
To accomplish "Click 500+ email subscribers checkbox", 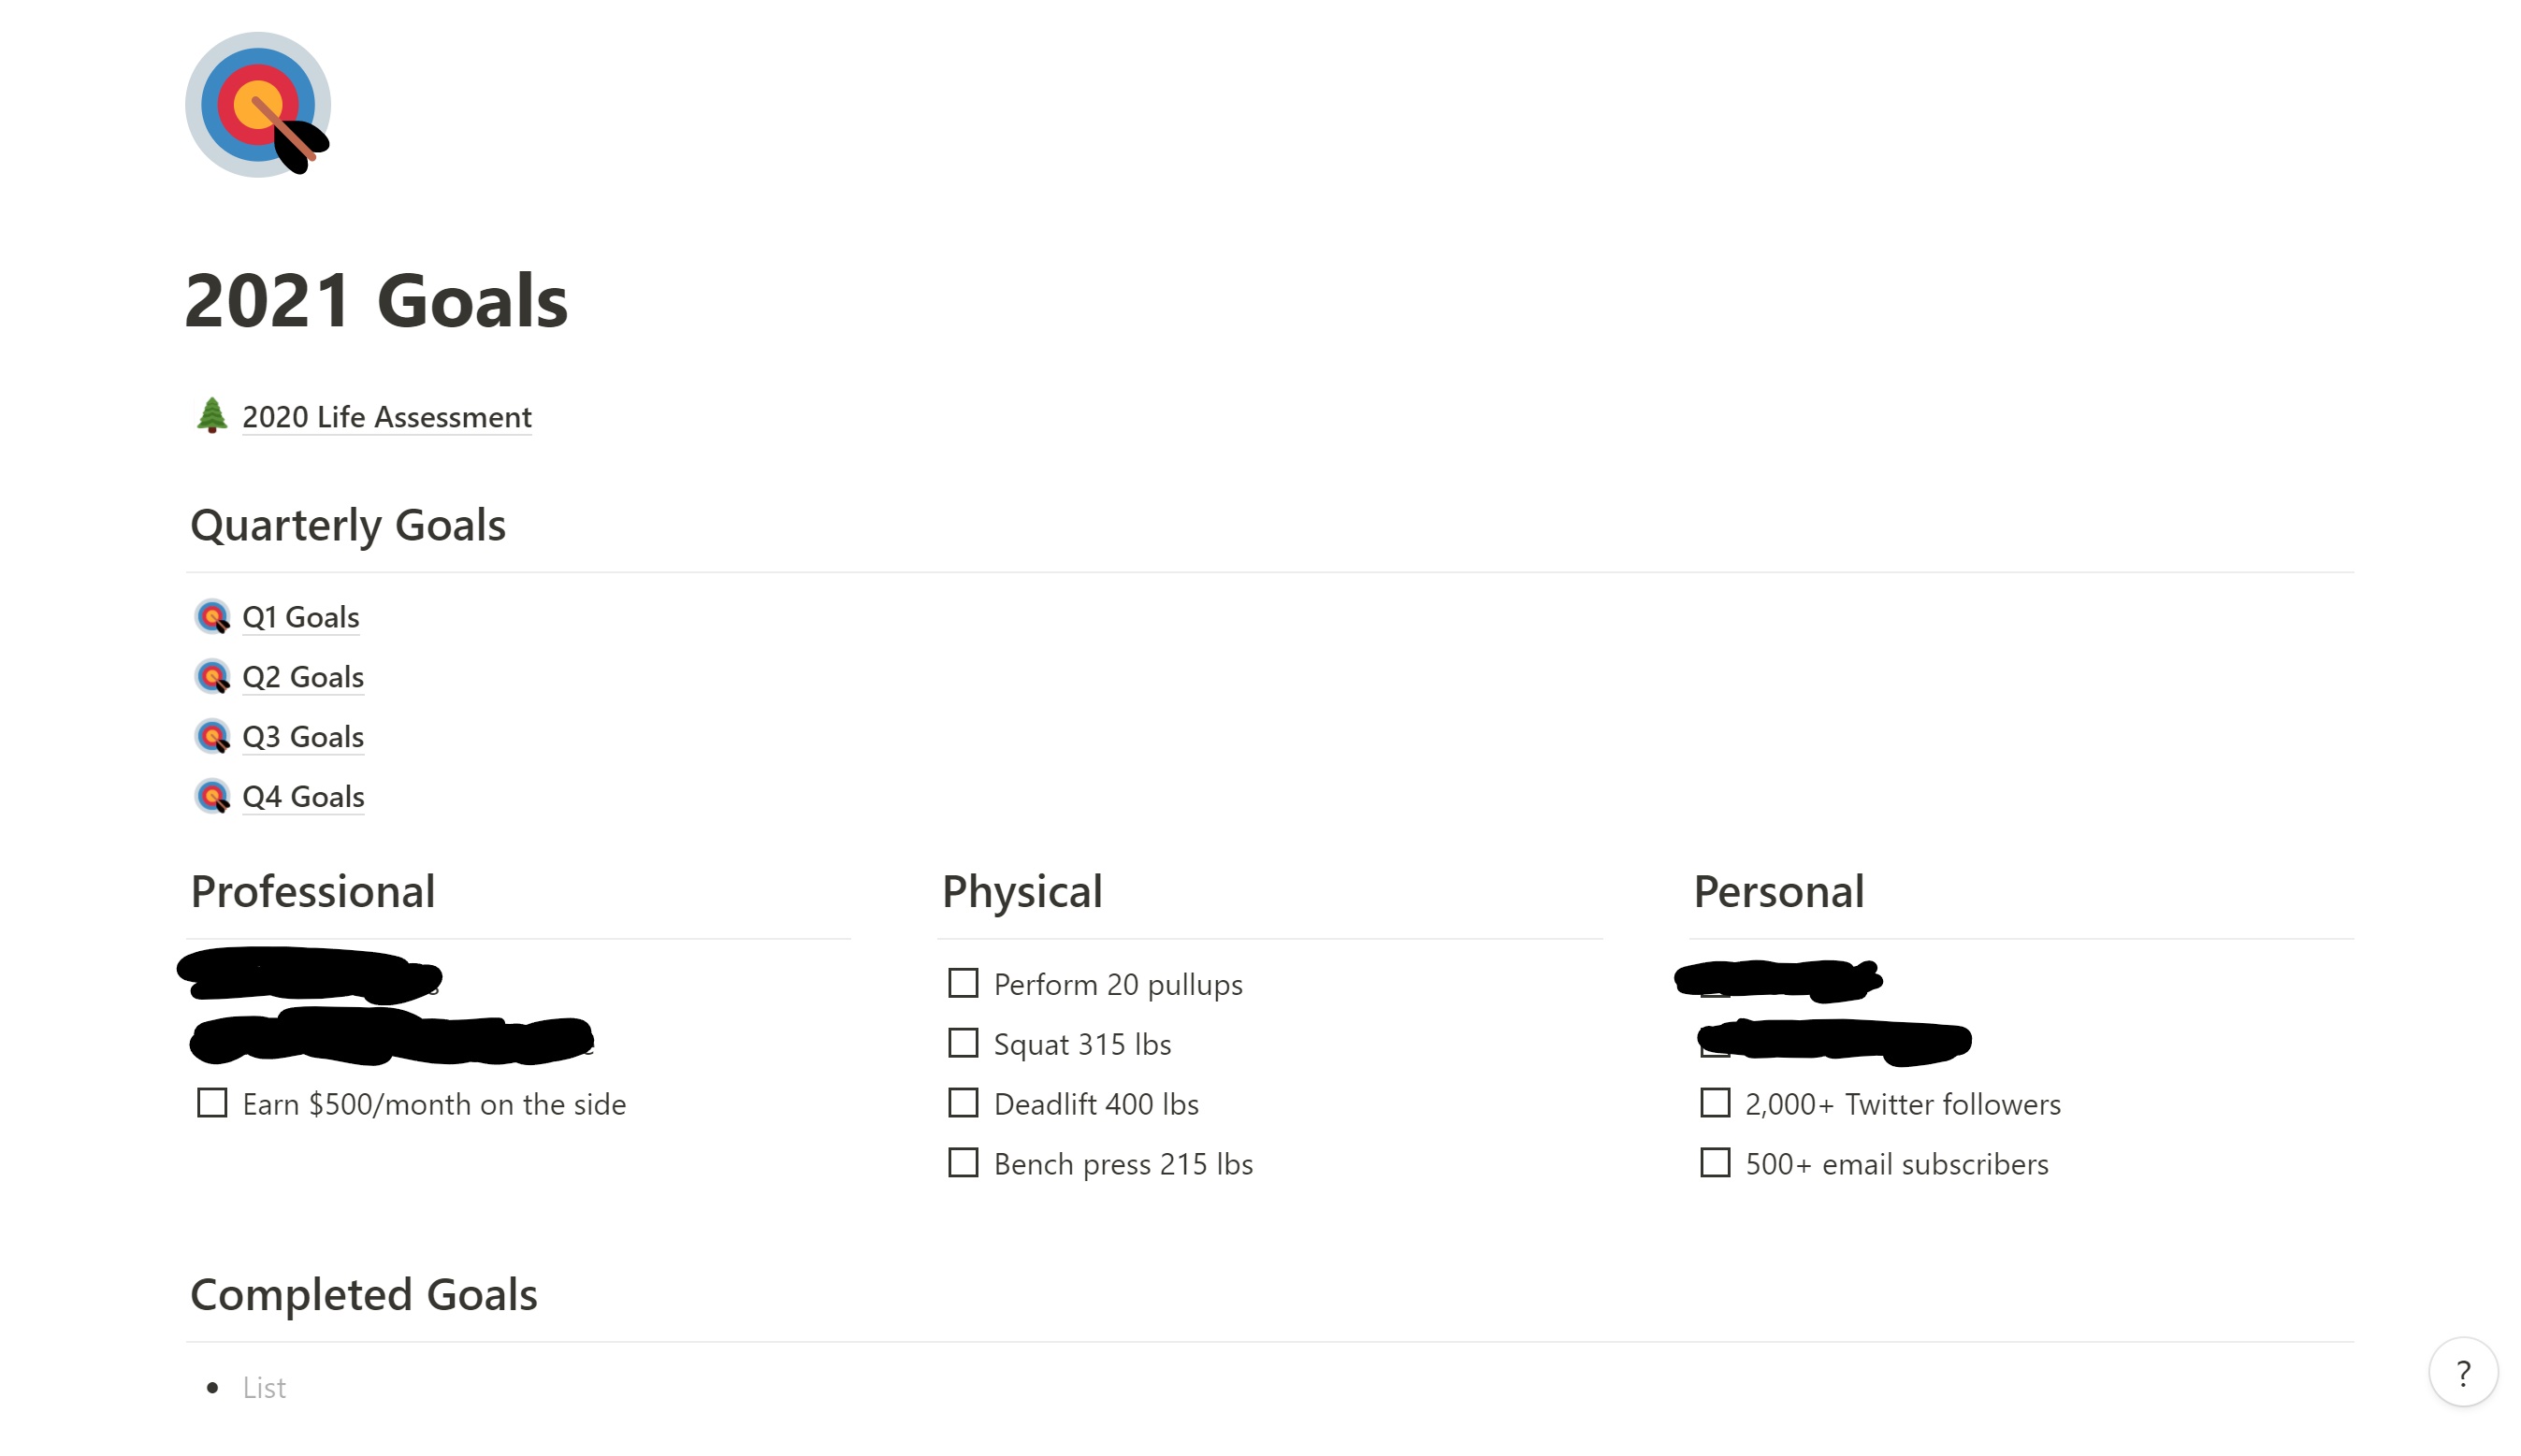I will (x=1717, y=1163).
